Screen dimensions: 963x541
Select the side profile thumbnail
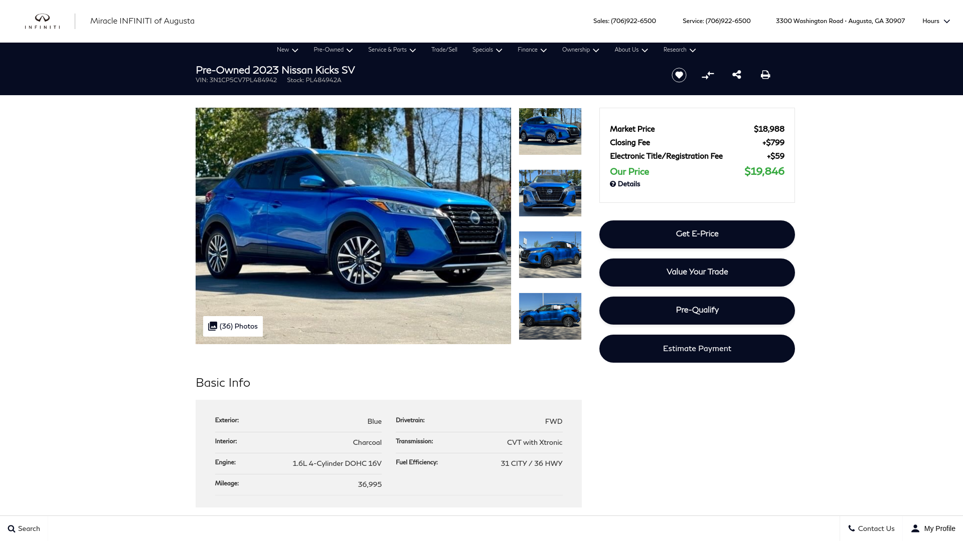click(x=550, y=316)
